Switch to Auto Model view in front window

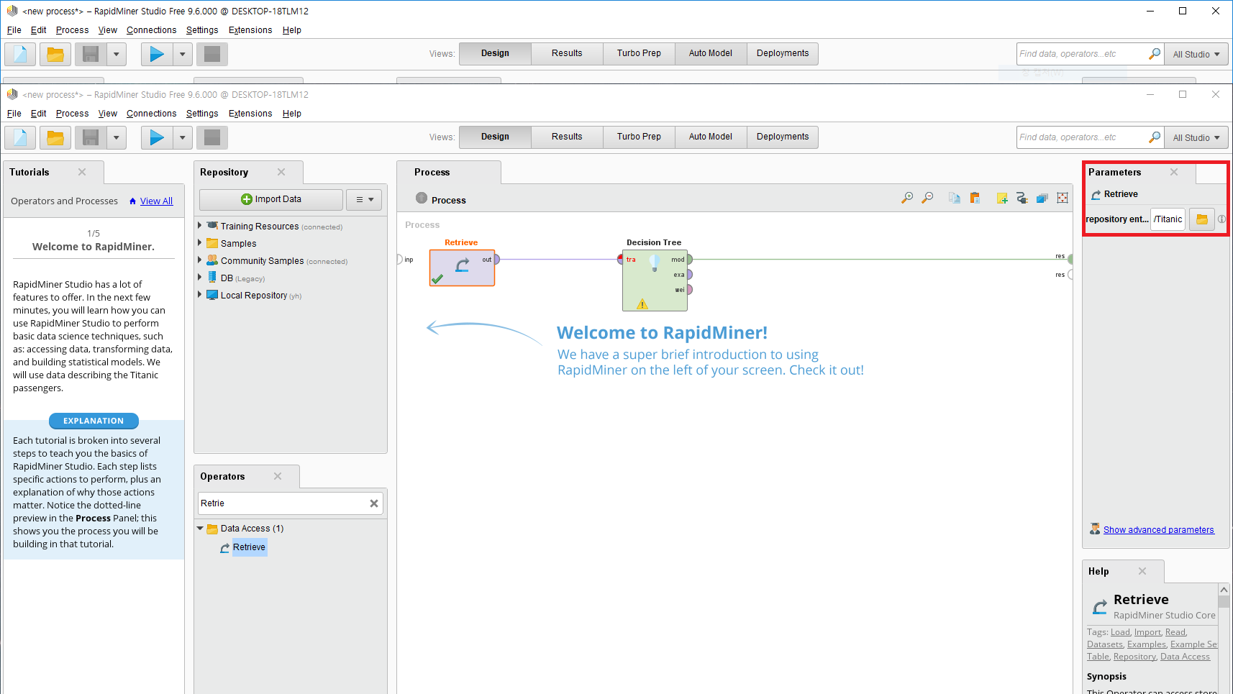tap(711, 137)
